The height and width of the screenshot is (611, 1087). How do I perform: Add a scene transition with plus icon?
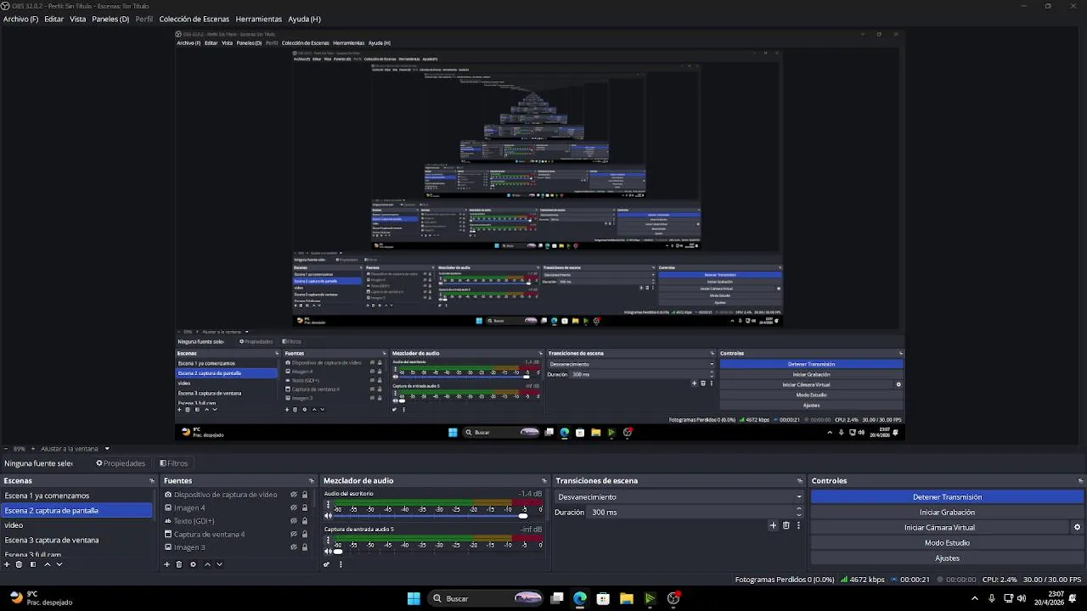coord(773,525)
